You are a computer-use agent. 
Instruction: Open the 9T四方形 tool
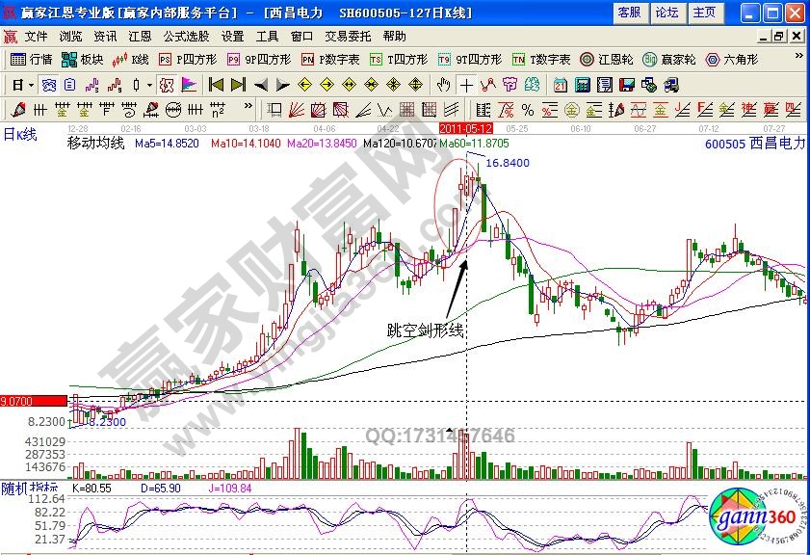coord(470,60)
